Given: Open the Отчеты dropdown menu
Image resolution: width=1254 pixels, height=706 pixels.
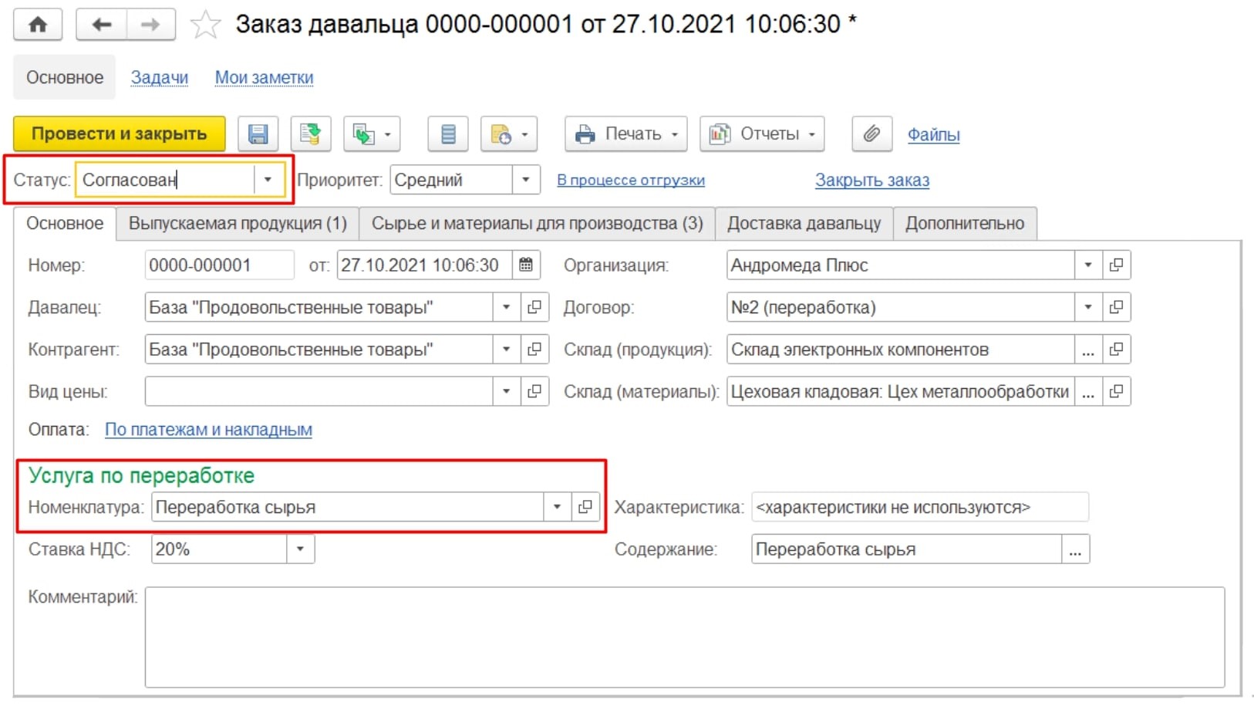Looking at the screenshot, I should (762, 134).
